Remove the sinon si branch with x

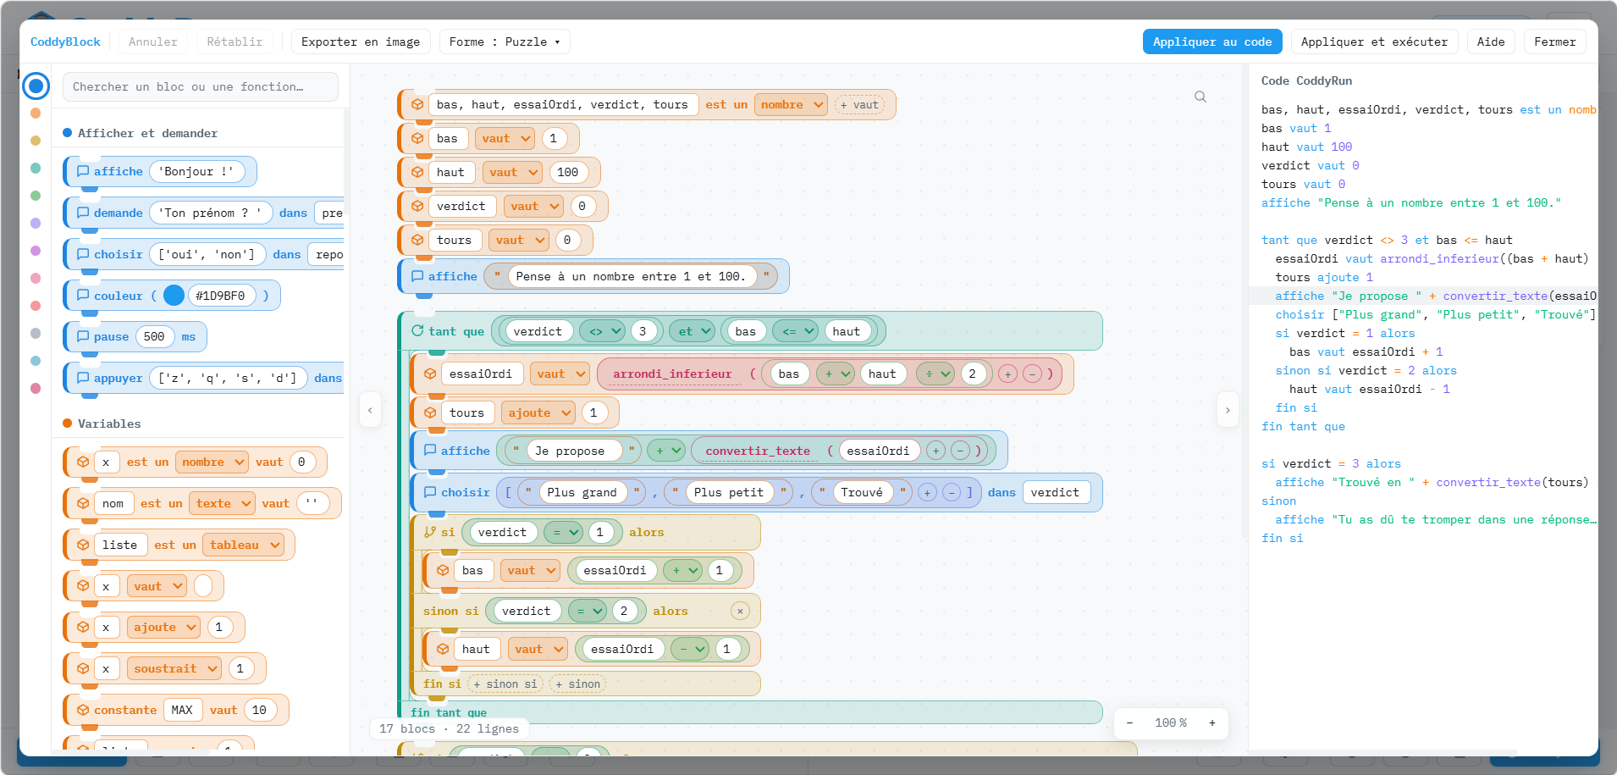[x=740, y=611]
